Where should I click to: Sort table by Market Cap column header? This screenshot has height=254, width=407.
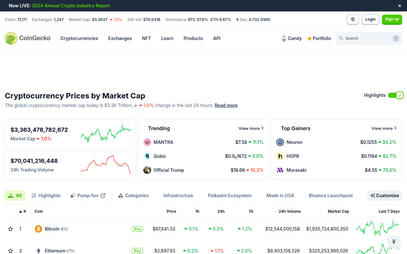[338, 211]
